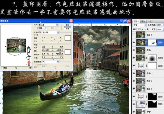Screen dimensions: 164x114
Task: Toggle the light On (开) checkbox
Action: (x=35, y=35)
